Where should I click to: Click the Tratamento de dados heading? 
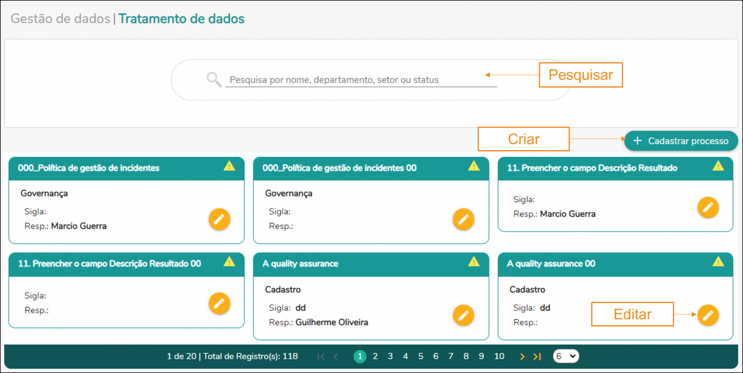181,19
